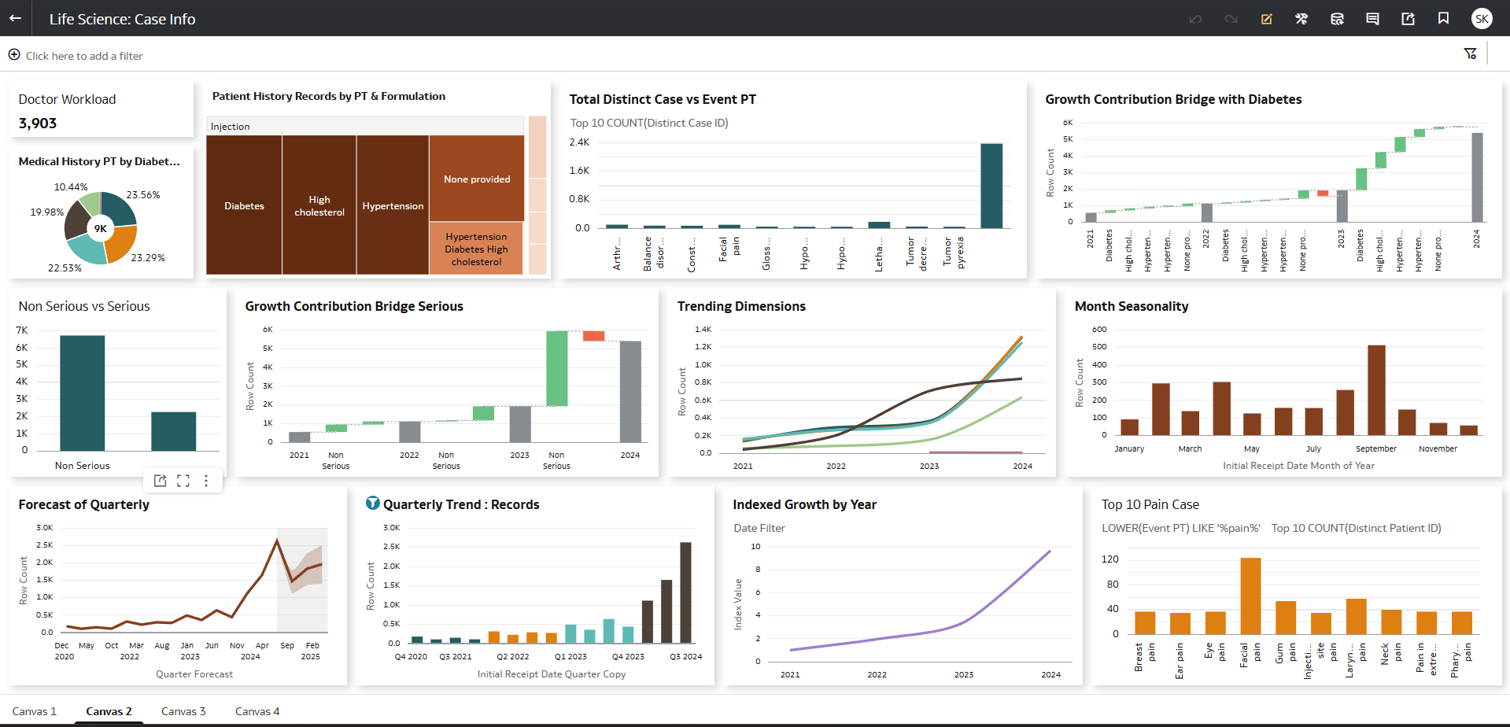1510x727 pixels.
Task: Click the Export icon on Non Serious chart
Action: click(x=160, y=481)
